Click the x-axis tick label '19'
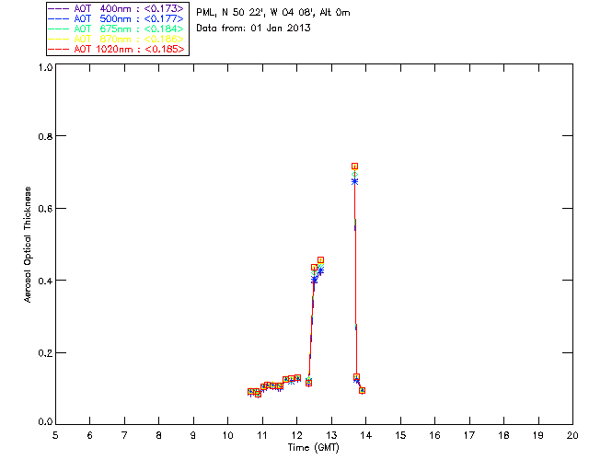 pyautogui.click(x=538, y=435)
